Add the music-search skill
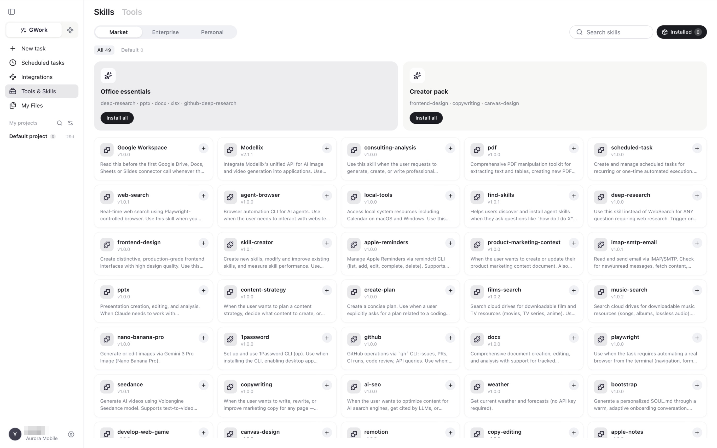The width and height of the screenshot is (717, 448). 697,290
